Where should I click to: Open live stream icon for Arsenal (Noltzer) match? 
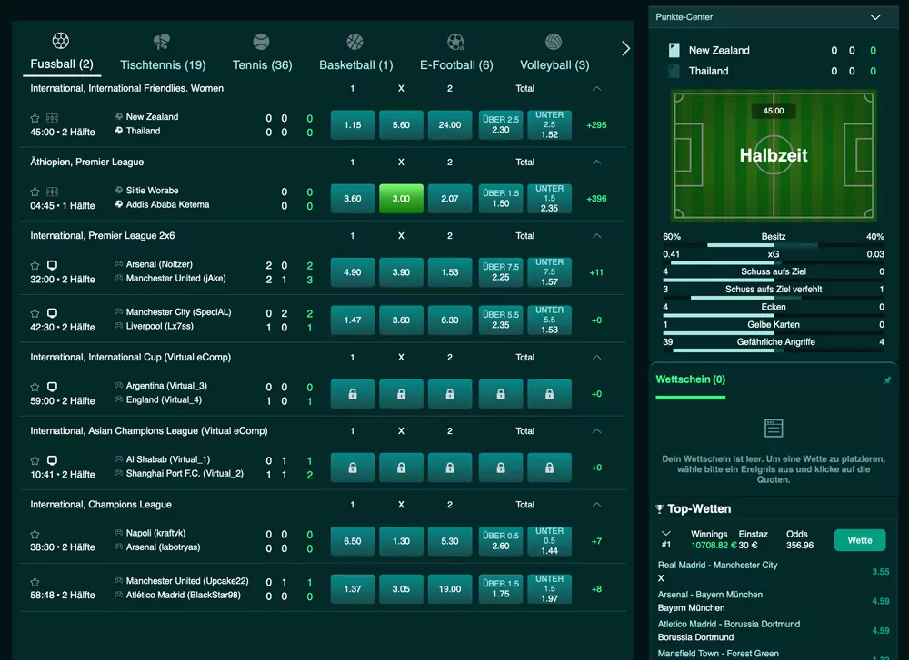pos(52,265)
